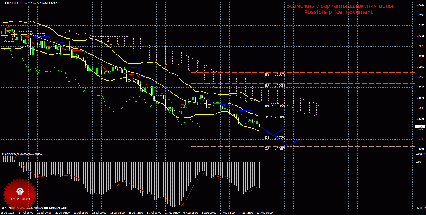The width and height of the screenshot is (426, 215).
Task: Click the current price tag 1.6762
Action: (420, 127)
